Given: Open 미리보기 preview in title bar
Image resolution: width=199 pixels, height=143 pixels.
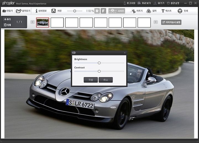Looking at the screenshot, I should tap(144, 3).
